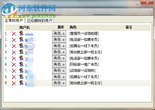Delete the admin user with red X

click(x=14, y=34)
